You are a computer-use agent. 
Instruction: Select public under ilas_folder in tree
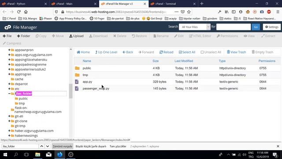23,98
